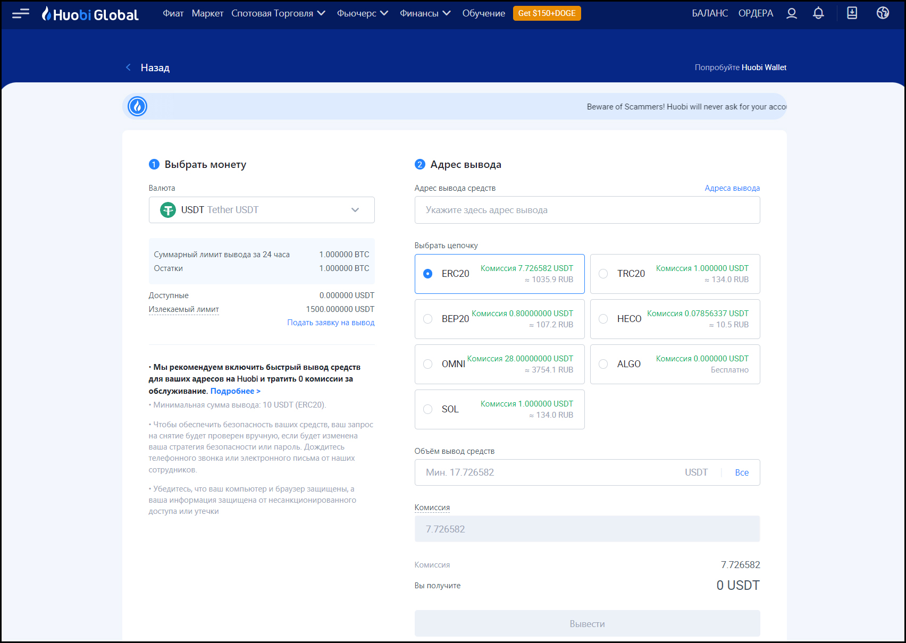Image resolution: width=906 pixels, height=643 pixels.
Task: Click the Huobi flame announcement icon
Action: point(138,106)
